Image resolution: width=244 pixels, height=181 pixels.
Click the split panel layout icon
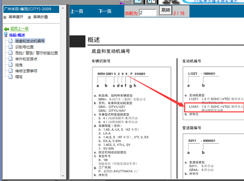[151, 1]
